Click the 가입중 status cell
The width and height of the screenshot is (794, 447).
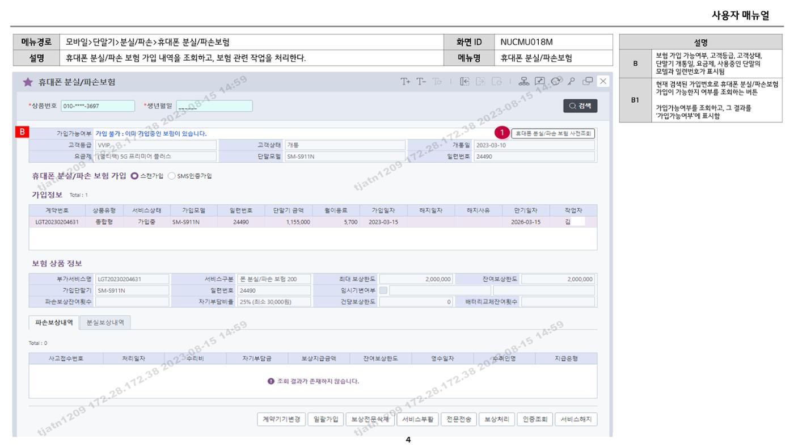click(146, 222)
